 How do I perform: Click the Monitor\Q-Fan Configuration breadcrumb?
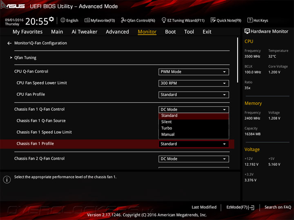pos(40,43)
